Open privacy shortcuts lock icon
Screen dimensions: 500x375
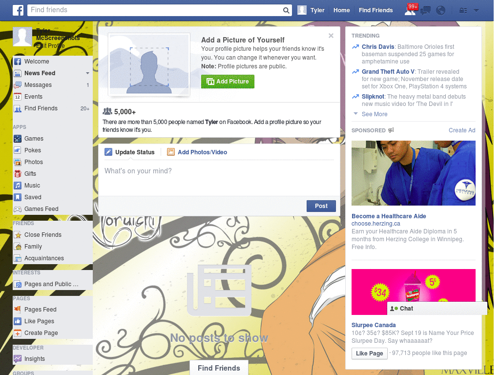(463, 11)
